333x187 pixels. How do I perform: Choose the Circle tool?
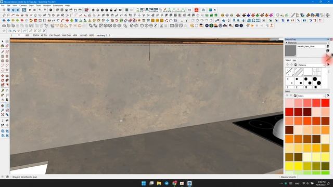point(3,61)
